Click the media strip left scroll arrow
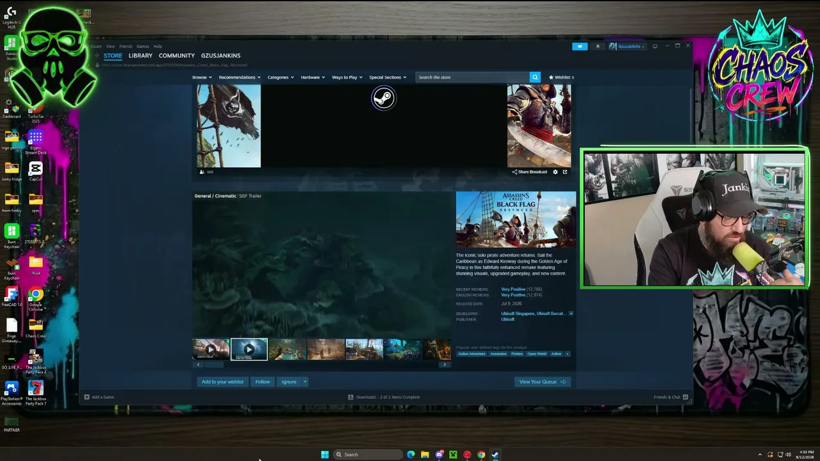820x461 pixels. point(198,364)
